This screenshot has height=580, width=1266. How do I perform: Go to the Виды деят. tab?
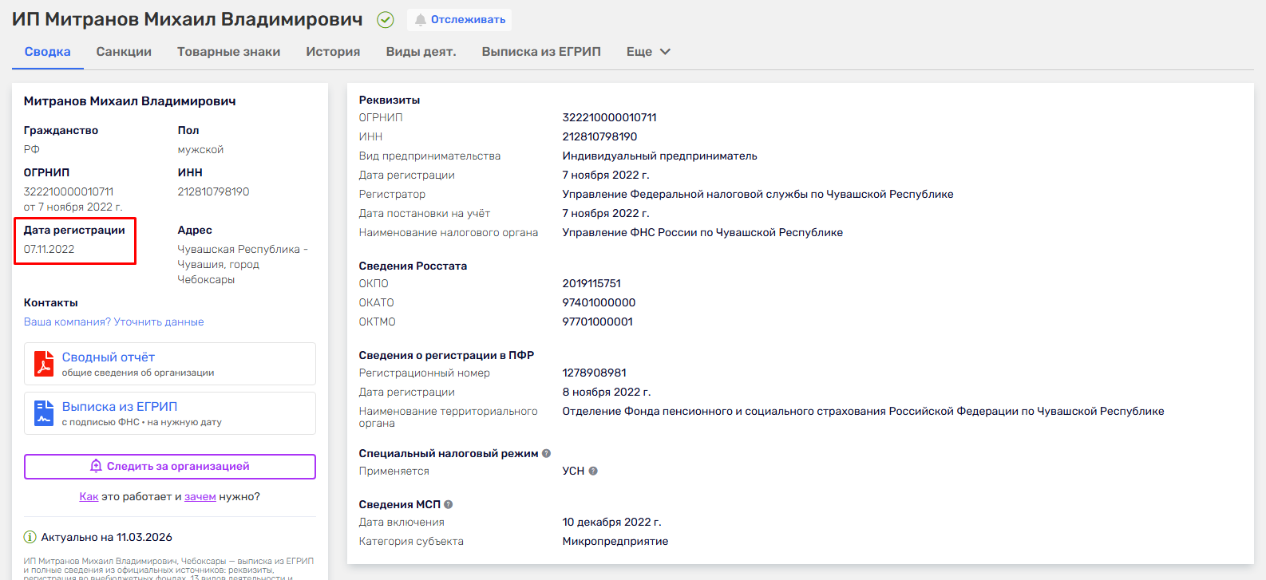point(421,52)
